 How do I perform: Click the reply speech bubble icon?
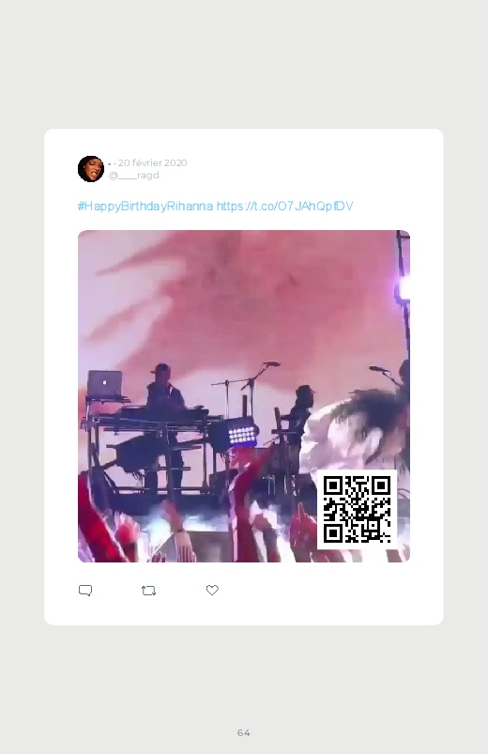click(x=85, y=590)
